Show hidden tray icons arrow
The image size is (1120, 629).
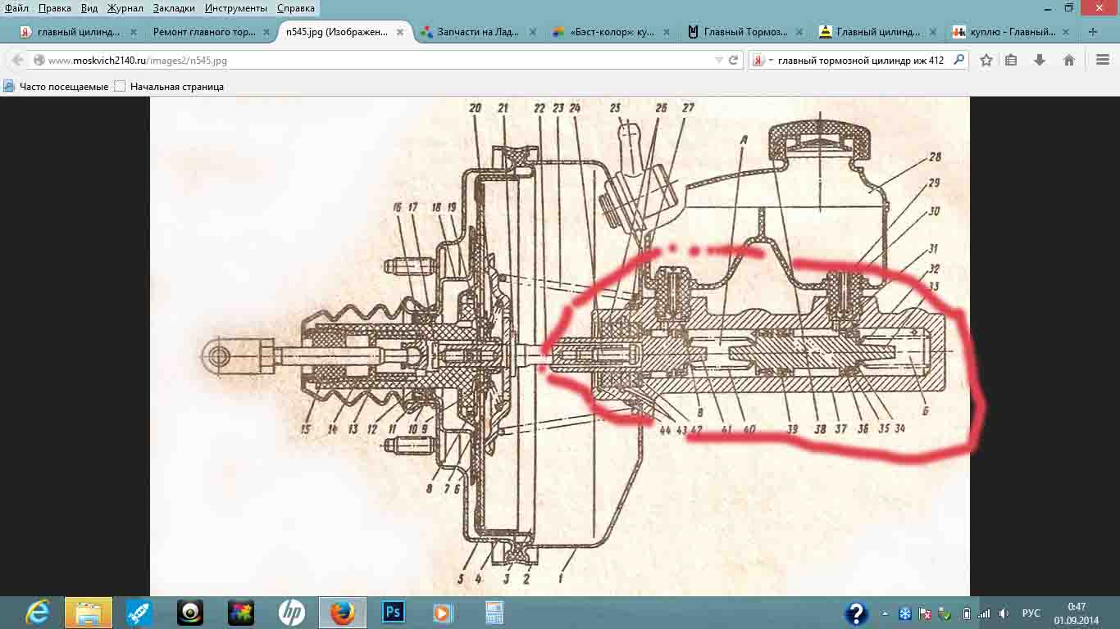click(x=885, y=613)
